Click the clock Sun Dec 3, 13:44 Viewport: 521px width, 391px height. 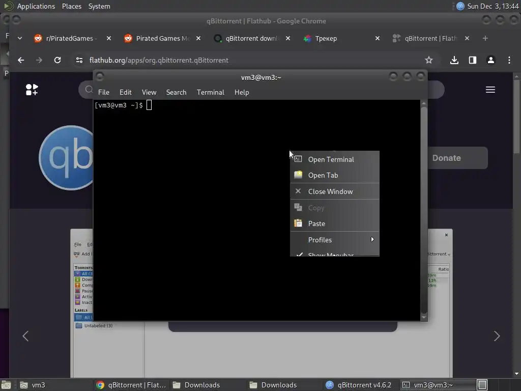pyautogui.click(x=493, y=6)
